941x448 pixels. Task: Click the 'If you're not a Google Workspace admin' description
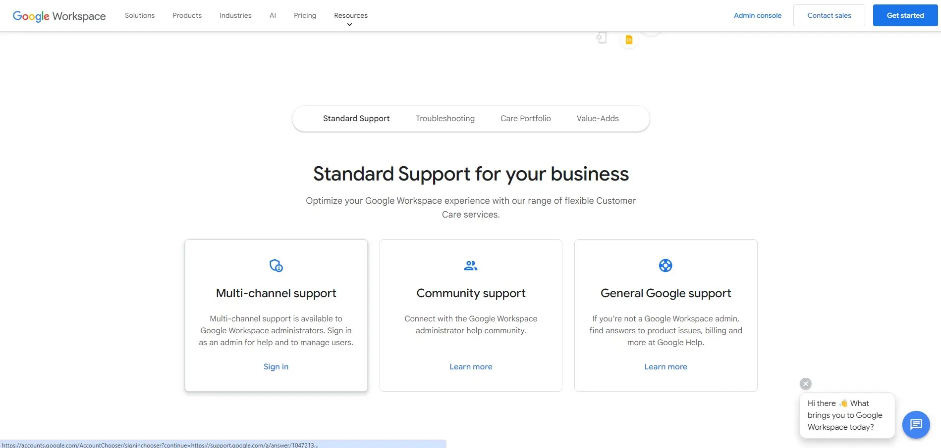665,331
